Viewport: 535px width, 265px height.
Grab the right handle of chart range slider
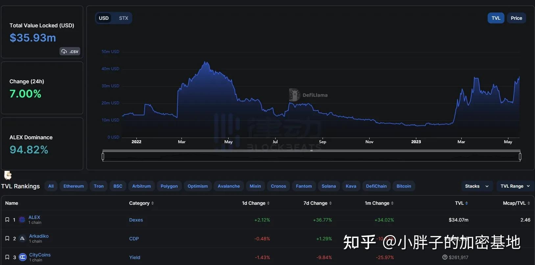click(x=520, y=157)
